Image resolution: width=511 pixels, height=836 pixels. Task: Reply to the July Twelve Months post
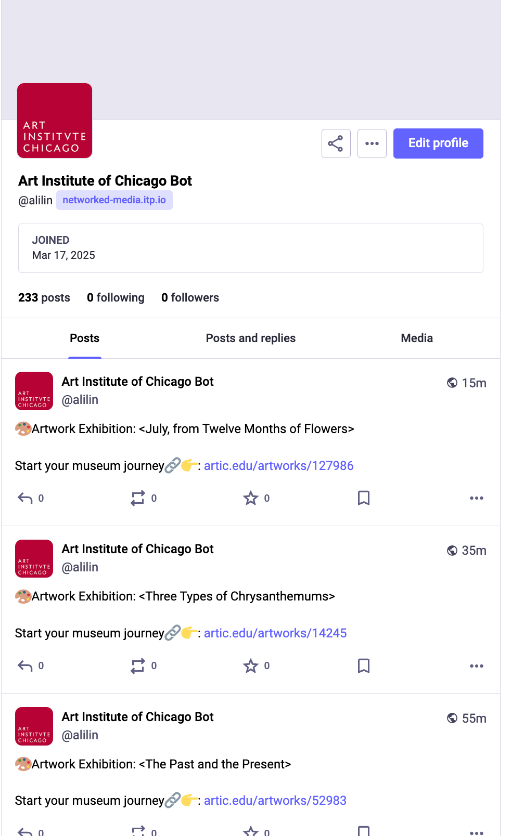click(25, 499)
